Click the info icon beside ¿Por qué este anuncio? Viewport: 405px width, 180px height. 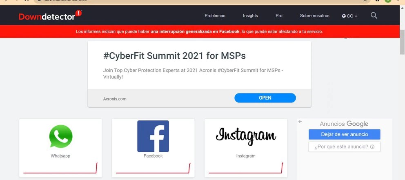pyautogui.click(x=372, y=147)
